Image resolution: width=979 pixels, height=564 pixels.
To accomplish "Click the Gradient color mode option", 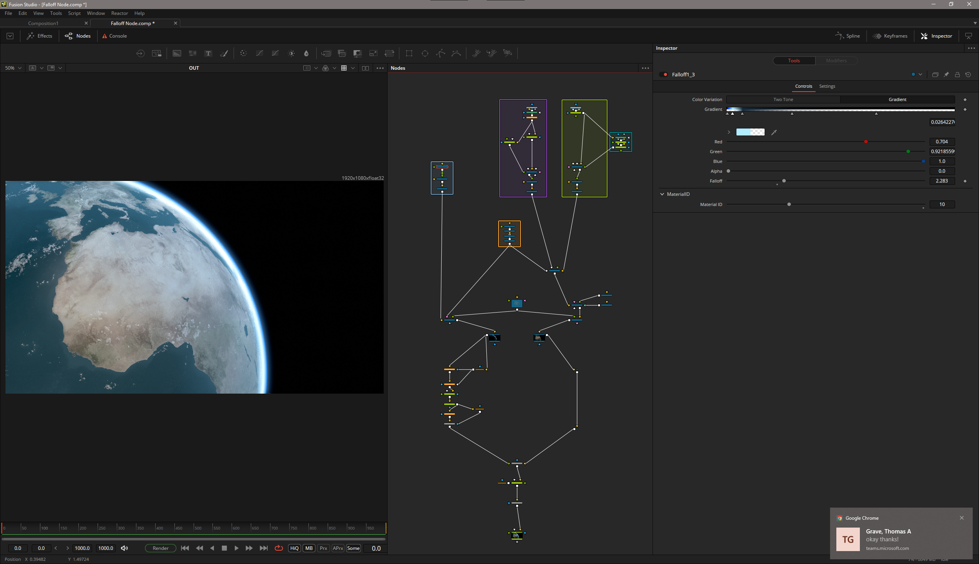I will click(x=897, y=99).
